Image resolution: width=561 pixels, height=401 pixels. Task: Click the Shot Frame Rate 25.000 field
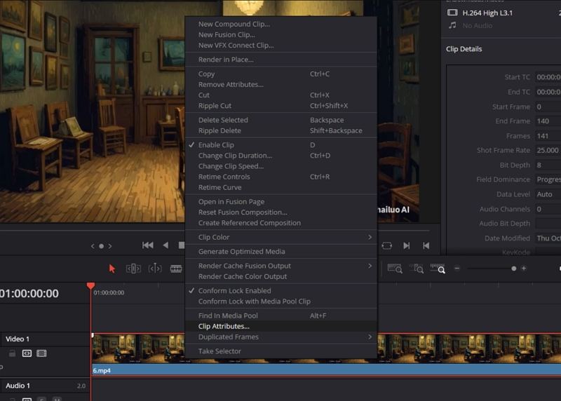tap(548, 150)
